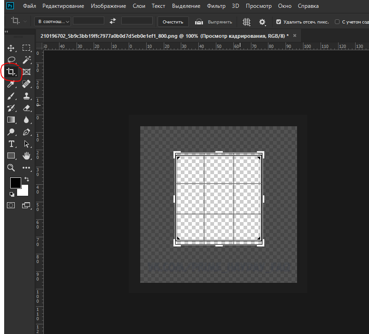The image size is (369, 334).
Task: Click the black foreground color swatch
Action: (15, 182)
